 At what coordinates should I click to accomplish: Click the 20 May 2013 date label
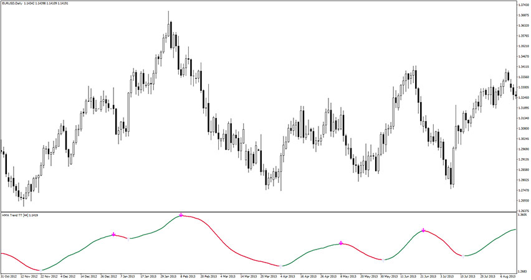368,276
